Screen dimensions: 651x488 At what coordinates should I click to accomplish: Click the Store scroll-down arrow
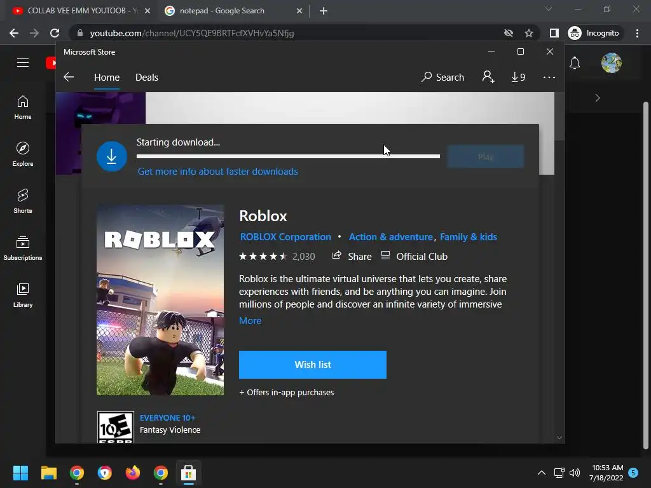click(559, 437)
